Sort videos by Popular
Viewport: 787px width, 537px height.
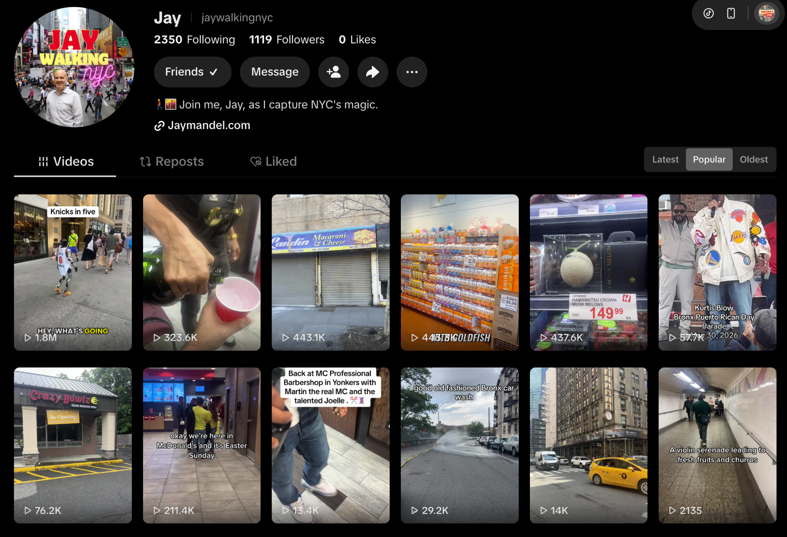(x=709, y=159)
